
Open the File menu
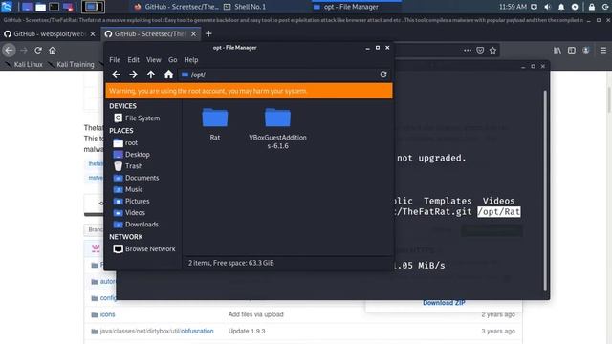[115, 60]
